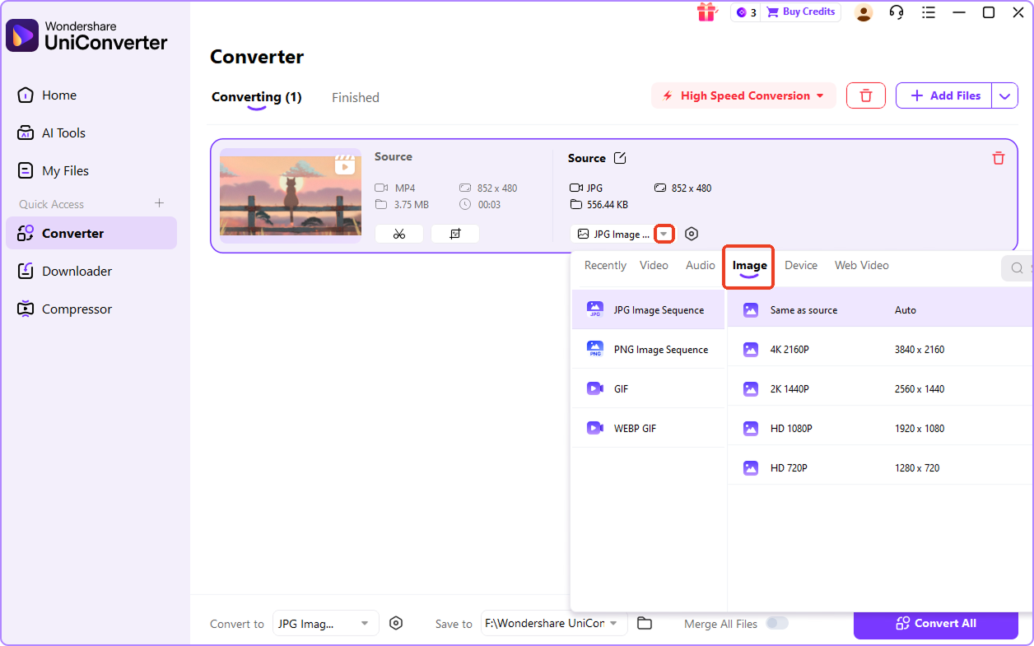Open the Crop tool
The width and height of the screenshot is (1034, 646).
pyautogui.click(x=455, y=234)
